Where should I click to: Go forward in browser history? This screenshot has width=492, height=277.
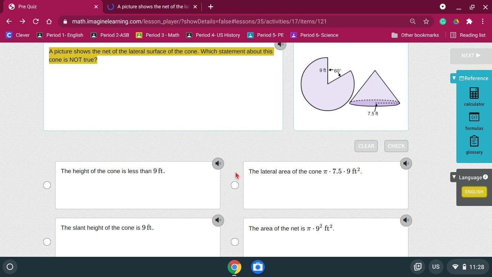pos(22,21)
